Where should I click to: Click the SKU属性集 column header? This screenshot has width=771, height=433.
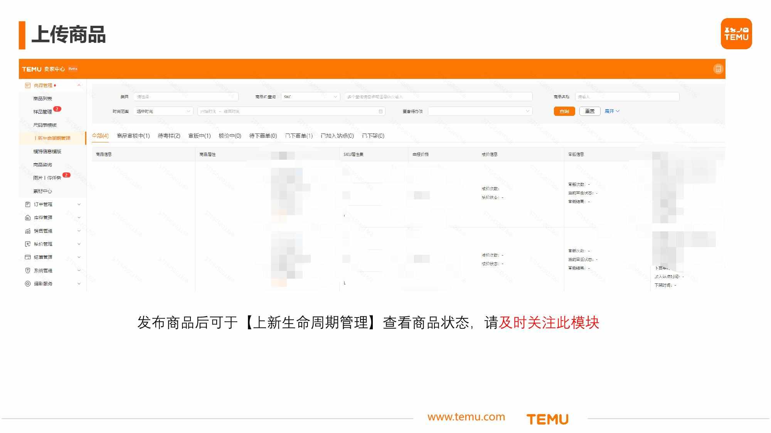click(354, 154)
